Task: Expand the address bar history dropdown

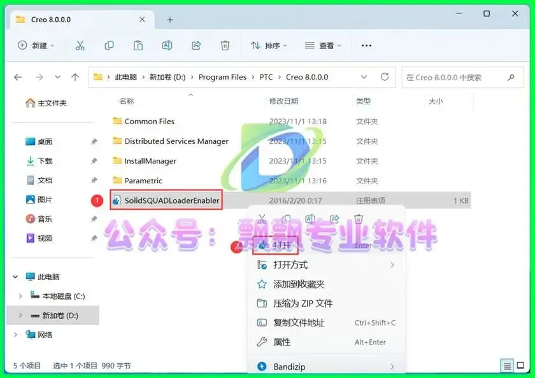Action: [364, 77]
